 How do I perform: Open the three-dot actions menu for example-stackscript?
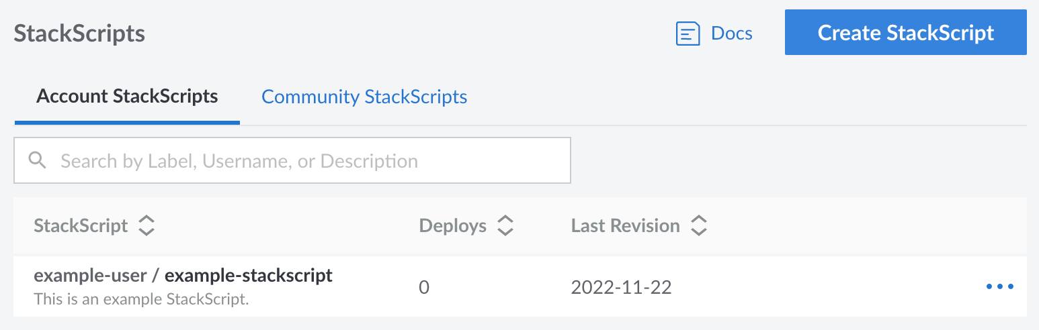(x=999, y=287)
